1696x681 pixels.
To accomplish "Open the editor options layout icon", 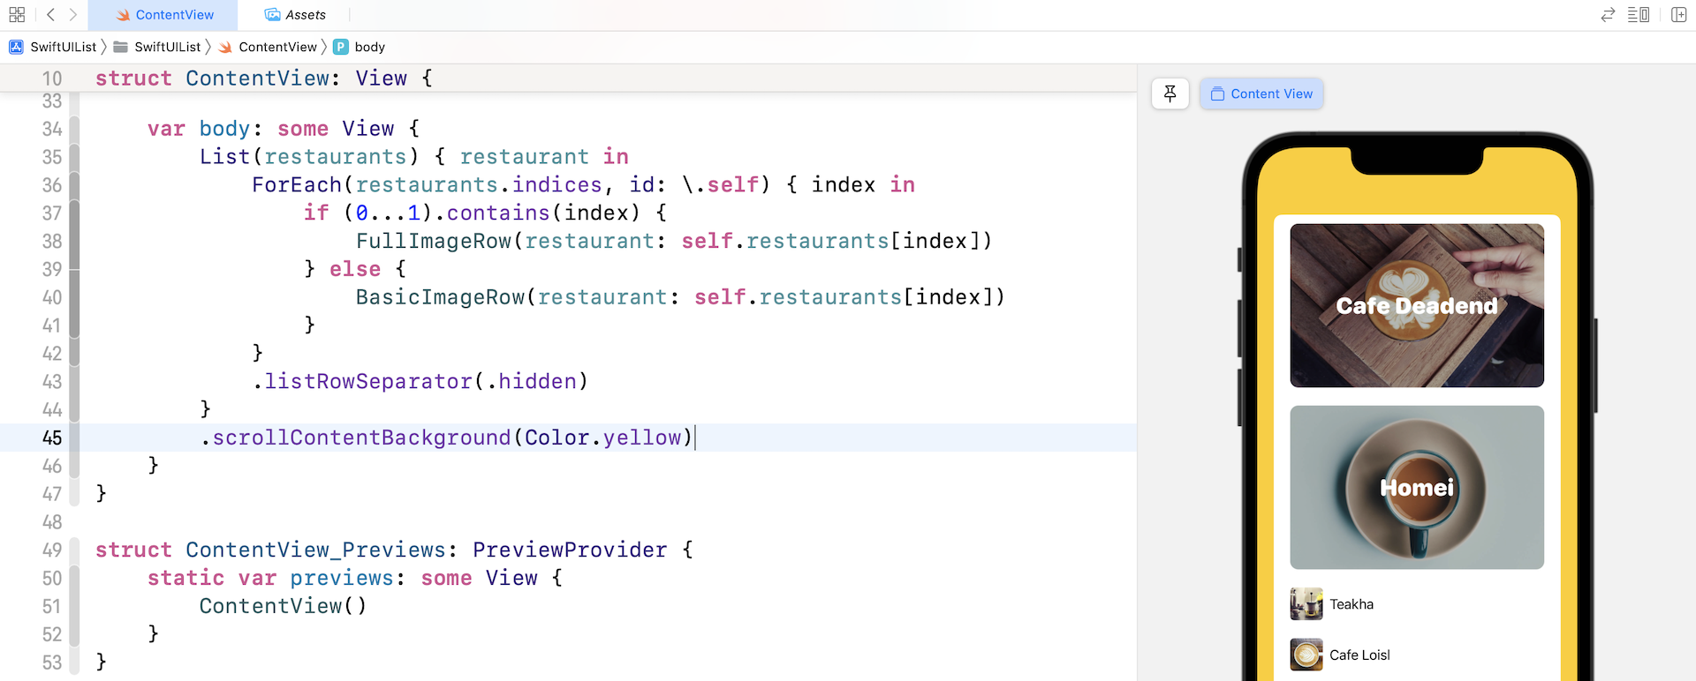I will [x=1639, y=15].
